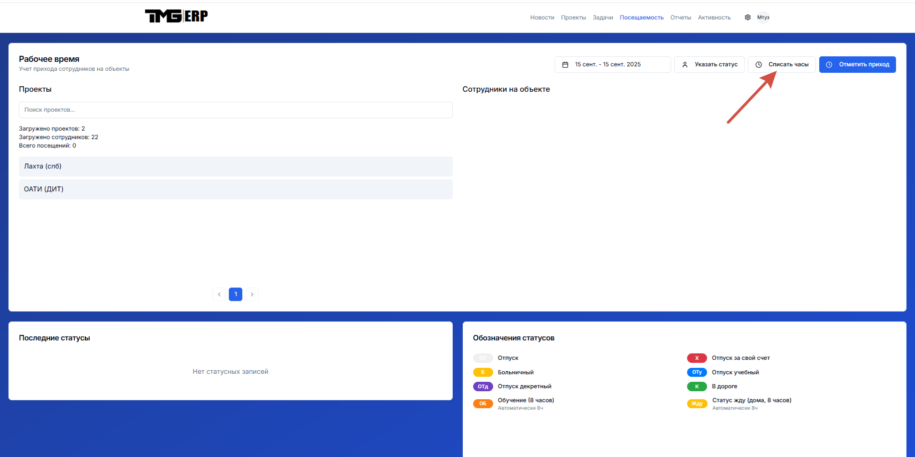Click the TMG ERP logo
Image resolution: width=915 pixels, height=457 pixels.
(x=177, y=16)
